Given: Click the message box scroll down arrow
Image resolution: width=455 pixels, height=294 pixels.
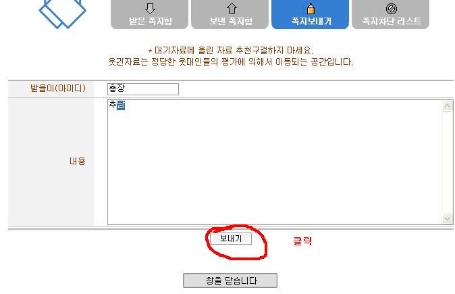Looking at the screenshot, I should [x=447, y=218].
